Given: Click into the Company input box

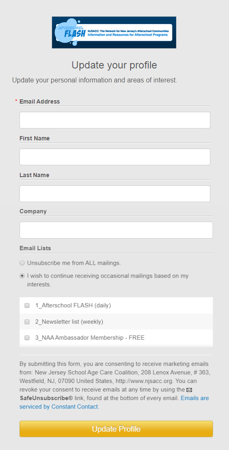Looking at the screenshot, I should pos(116,230).
